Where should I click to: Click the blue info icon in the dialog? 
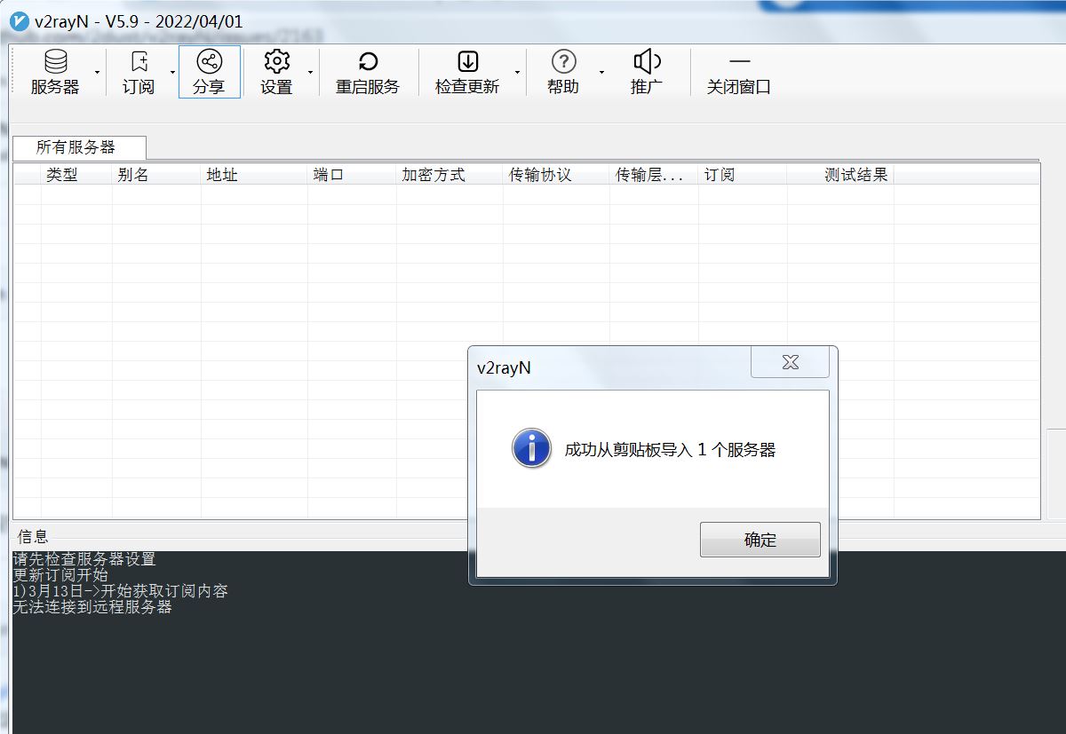point(530,448)
